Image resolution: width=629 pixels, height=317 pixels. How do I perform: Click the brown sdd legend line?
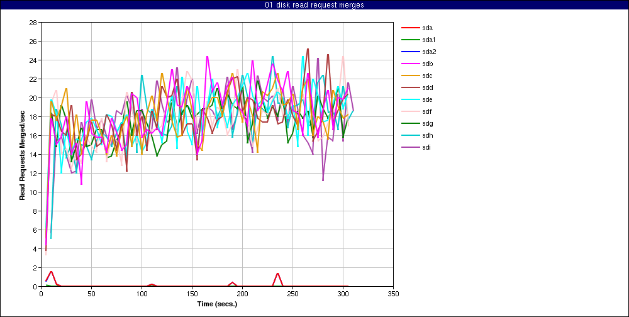pyautogui.click(x=409, y=87)
